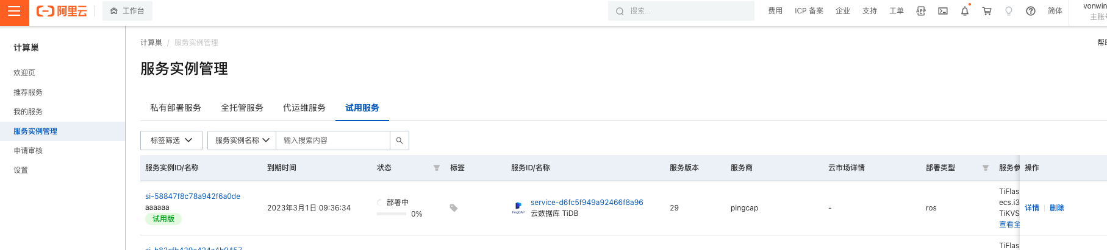Launch Cloud Shell terminal icon

[943, 11]
